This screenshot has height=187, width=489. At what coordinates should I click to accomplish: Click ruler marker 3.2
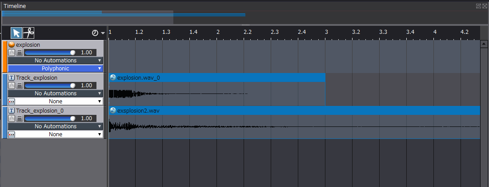356,32
